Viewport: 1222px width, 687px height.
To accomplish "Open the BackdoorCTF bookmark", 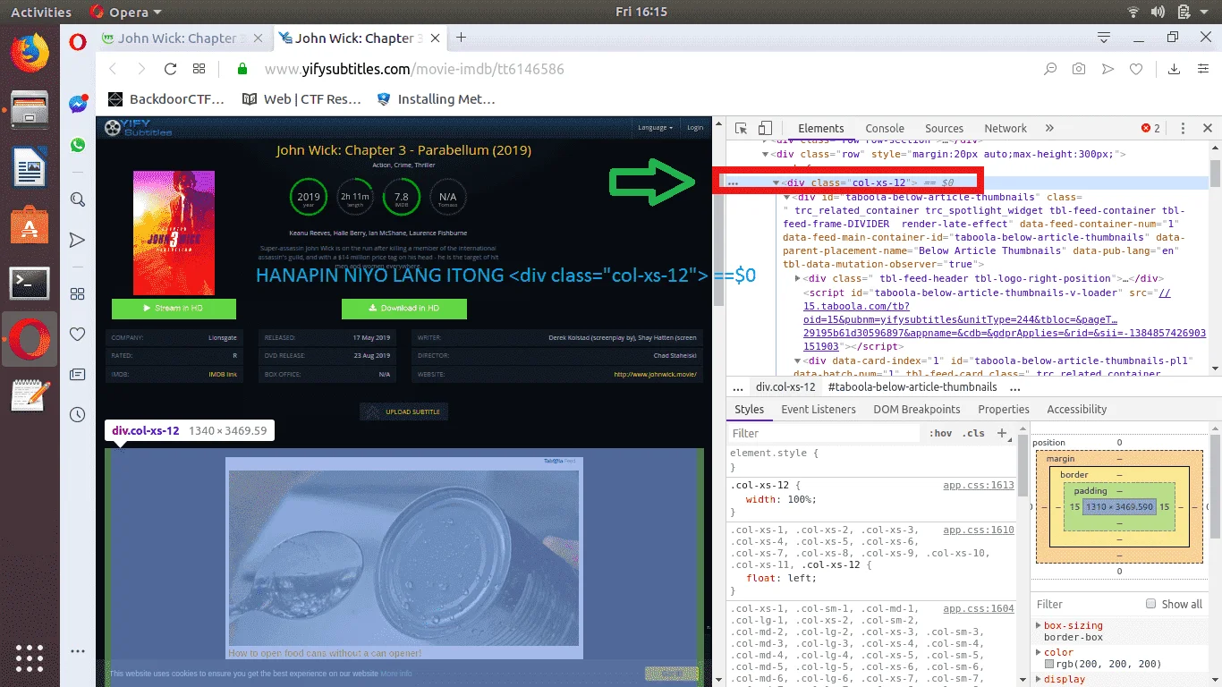I will tap(166, 98).
